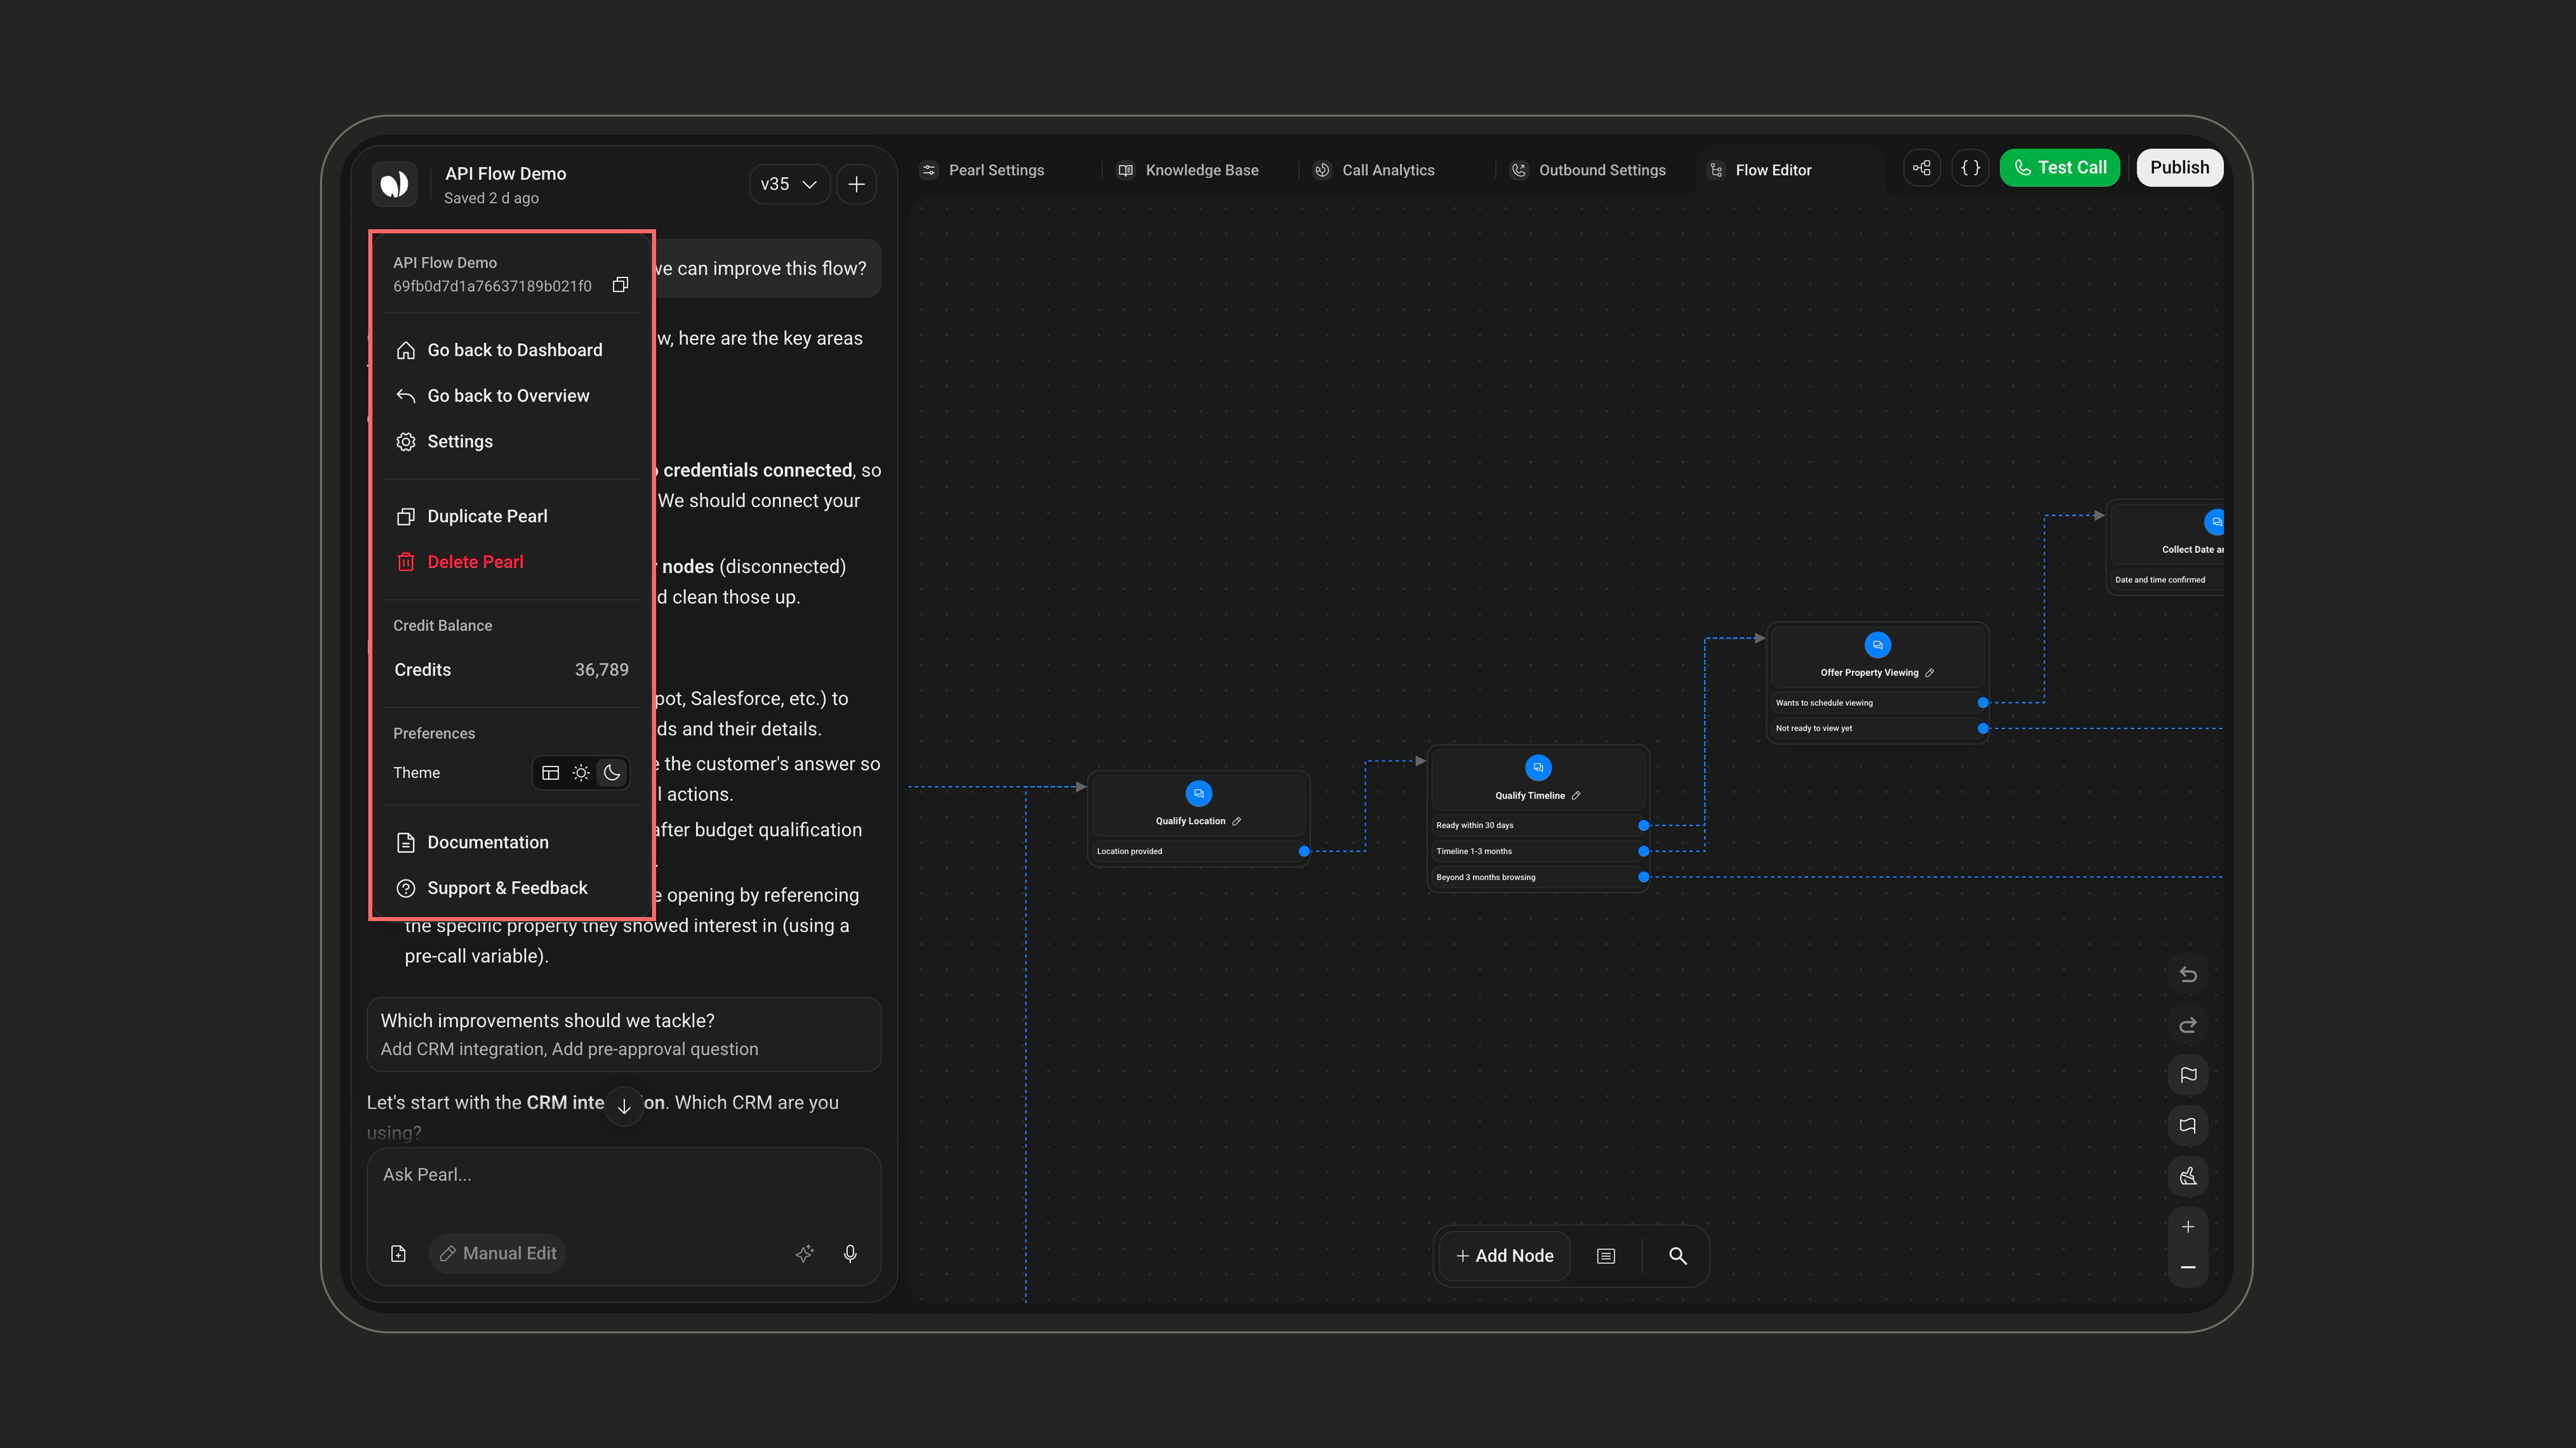Image resolution: width=2576 pixels, height=1448 pixels.
Task: Click the broom clean-up icon on canvas
Action: [2188, 1176]
